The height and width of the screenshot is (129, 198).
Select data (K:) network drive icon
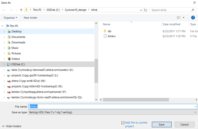pos(9,70)
